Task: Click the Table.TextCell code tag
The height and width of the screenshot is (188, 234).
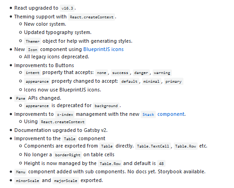Action: [x=153, y=146]
